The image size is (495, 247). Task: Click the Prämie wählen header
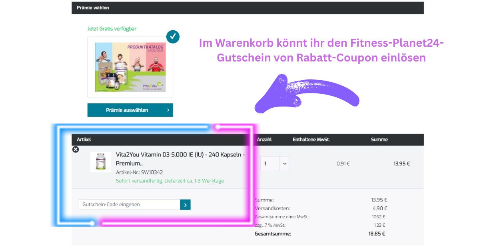point(93,8)
